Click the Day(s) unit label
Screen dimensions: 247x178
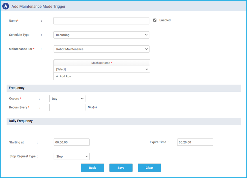click(92, 107)
